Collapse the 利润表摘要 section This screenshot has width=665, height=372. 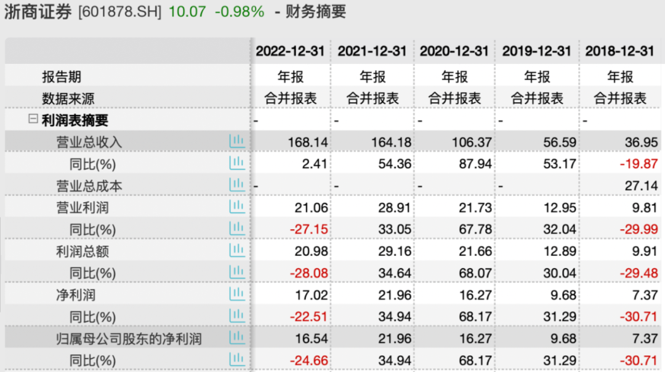(33, 119)
